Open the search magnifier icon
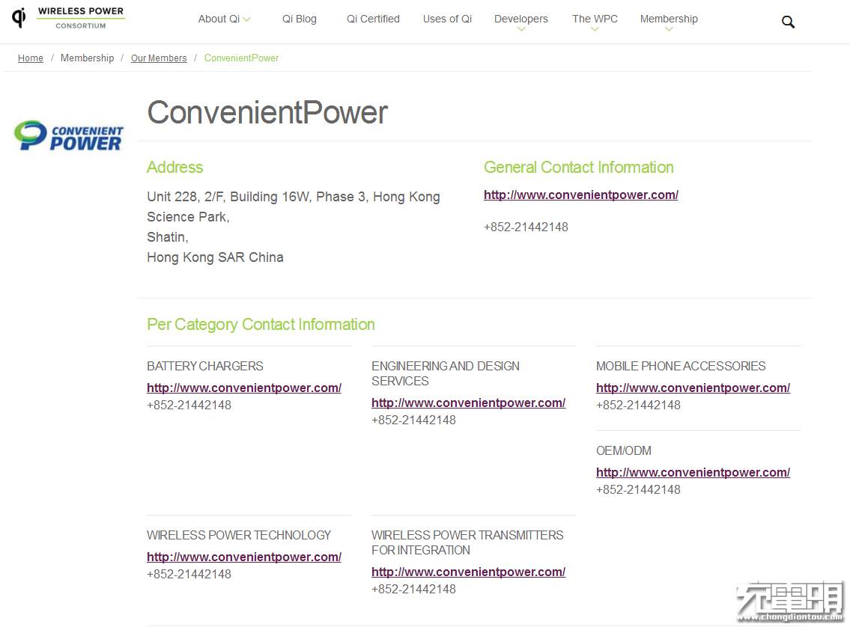850x627 pixels. tap(788, 22)
